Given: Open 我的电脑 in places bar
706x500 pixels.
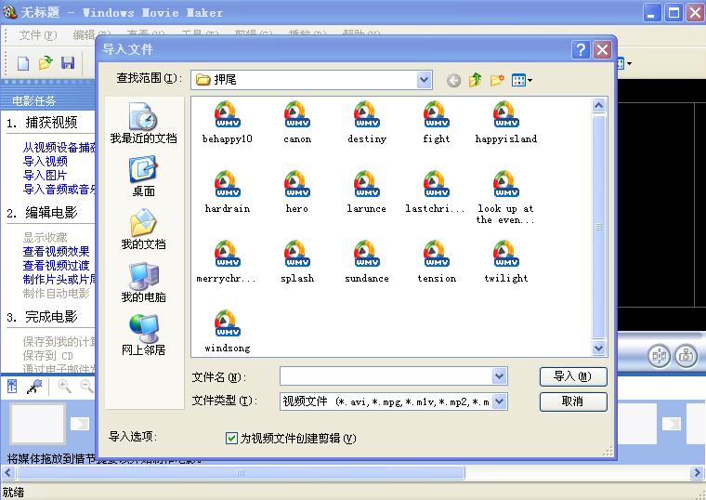Looking at the screenshot, I should coord(143,282).
